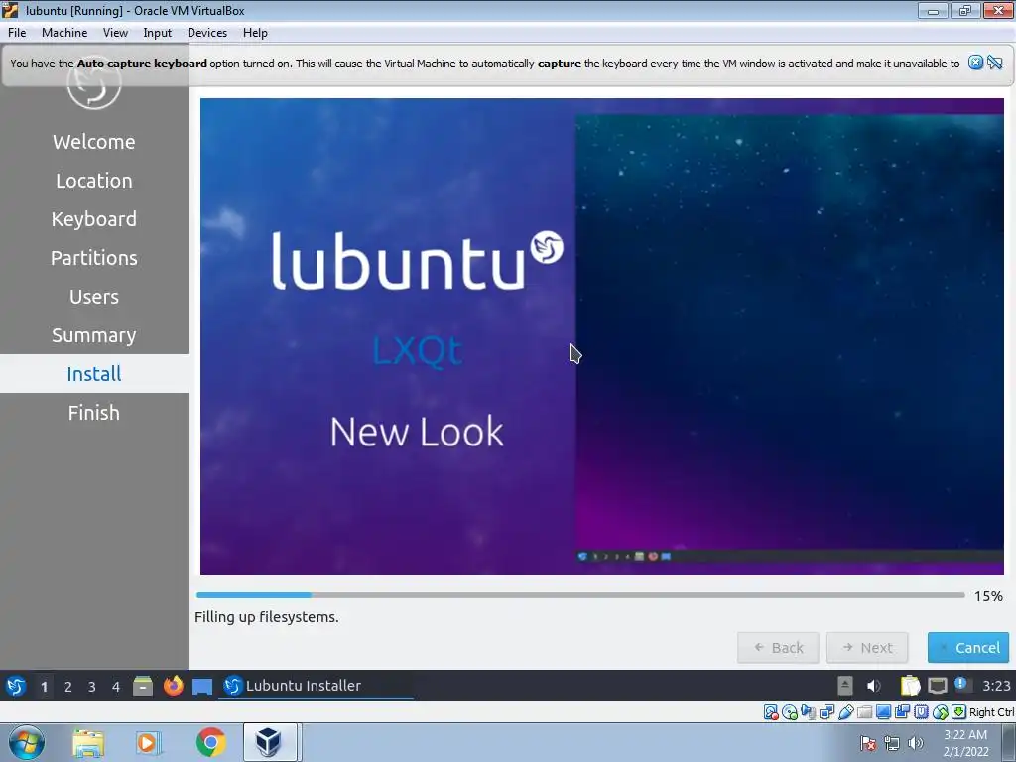Open the Input menu
Screen dimensions: 1016x762
click(x=158, y=33)
